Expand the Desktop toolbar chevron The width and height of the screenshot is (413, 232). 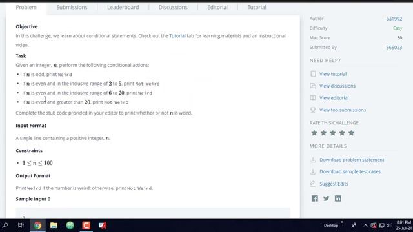pyautogui.click(x=342, y=222)
